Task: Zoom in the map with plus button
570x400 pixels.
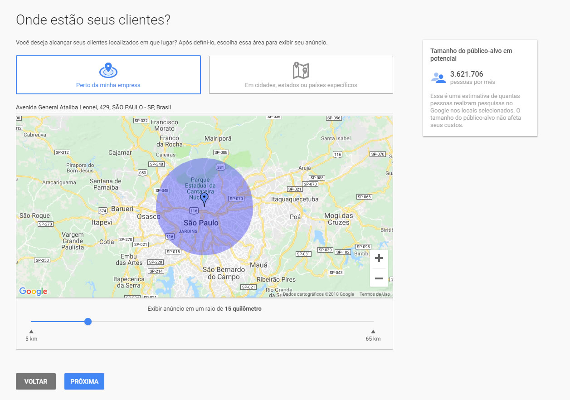Action: click(379, 259)
